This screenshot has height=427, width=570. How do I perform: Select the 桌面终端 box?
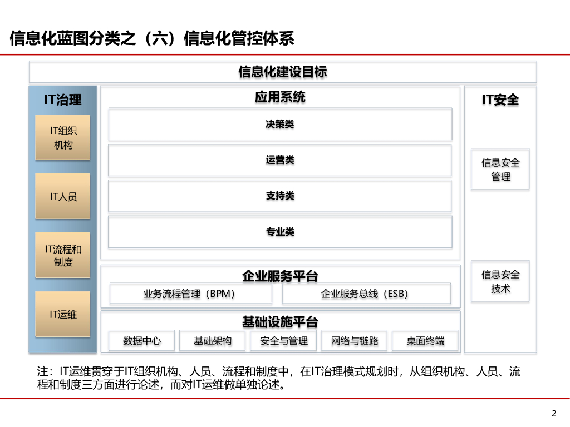(x=425, y=341)
